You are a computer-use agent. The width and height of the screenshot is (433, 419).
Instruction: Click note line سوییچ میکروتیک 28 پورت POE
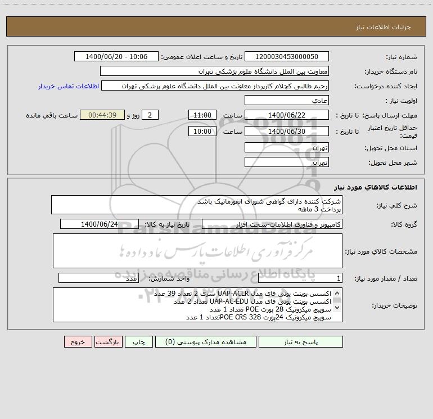(270, 309)
